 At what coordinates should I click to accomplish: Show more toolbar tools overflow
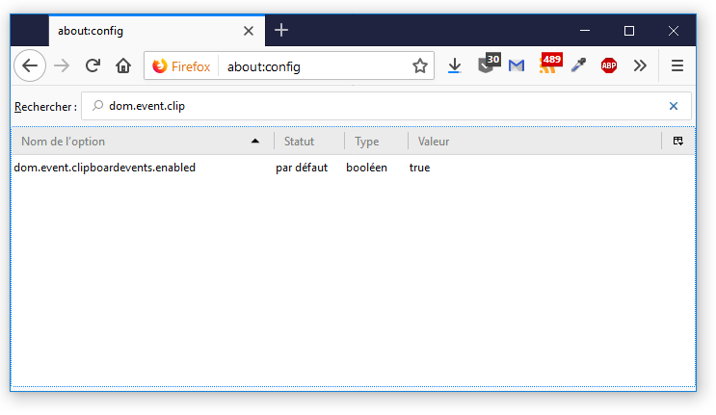coord(640,65)
